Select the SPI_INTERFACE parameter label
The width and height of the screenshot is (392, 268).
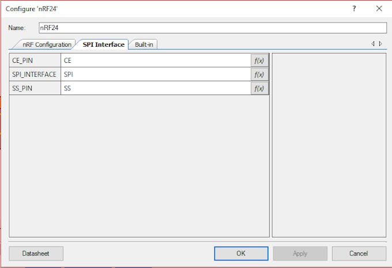35,74
